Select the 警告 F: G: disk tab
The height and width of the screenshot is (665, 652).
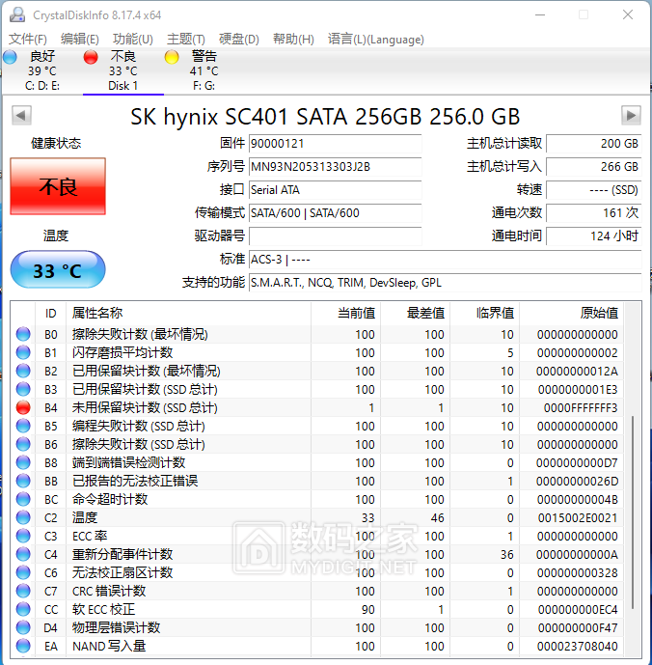point(204,70)
